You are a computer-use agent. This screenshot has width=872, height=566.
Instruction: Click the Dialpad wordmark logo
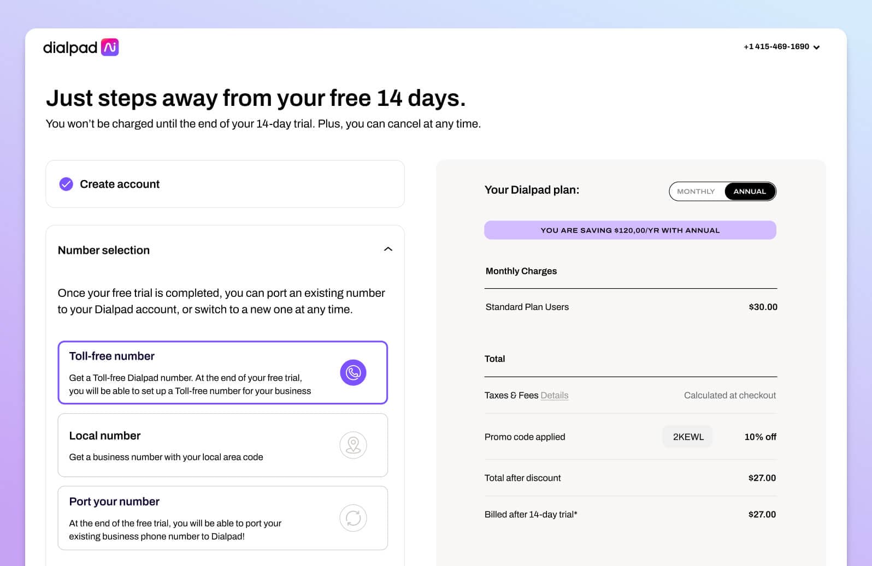tap(70, 48)
